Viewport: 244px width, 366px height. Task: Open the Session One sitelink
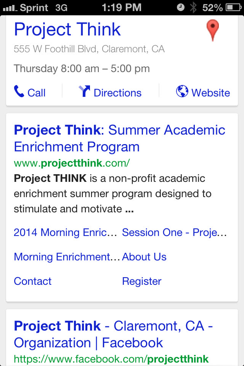174,233
